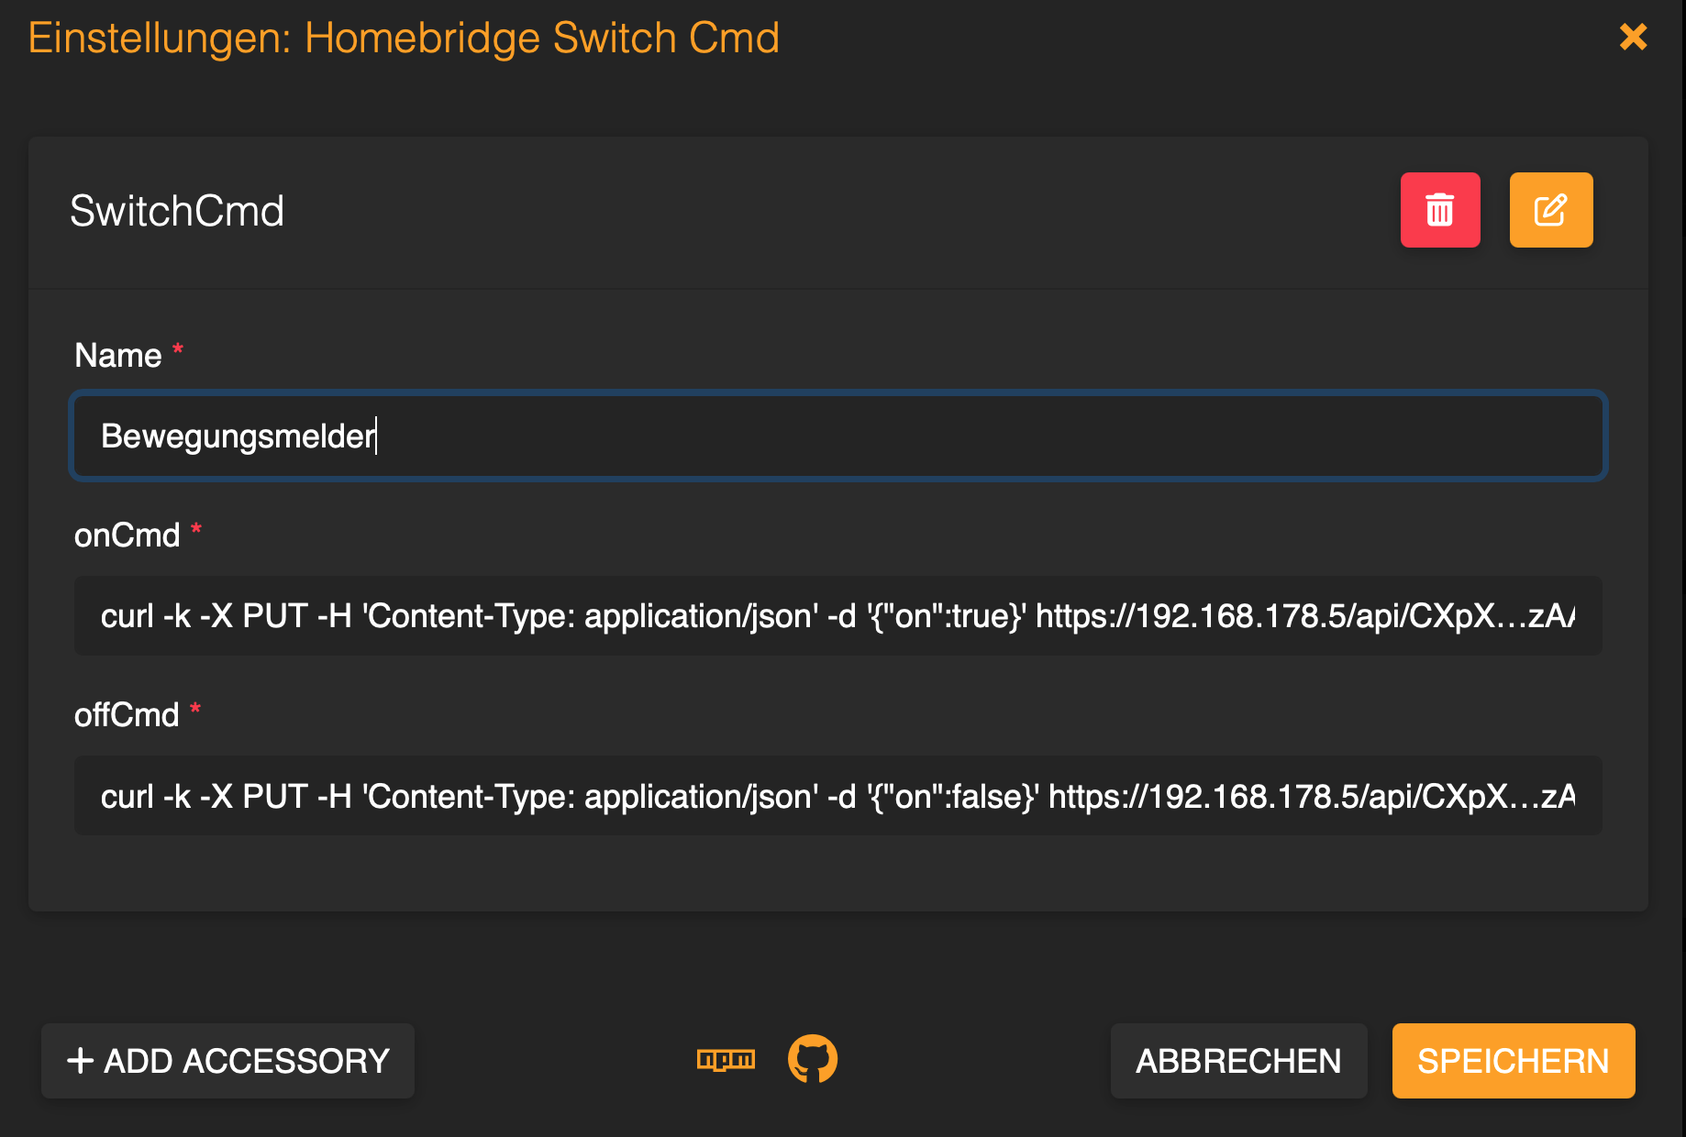Click the onCmd field label
The height and width of the screenshot is (1137, 1686).
(x=127, y=535)
